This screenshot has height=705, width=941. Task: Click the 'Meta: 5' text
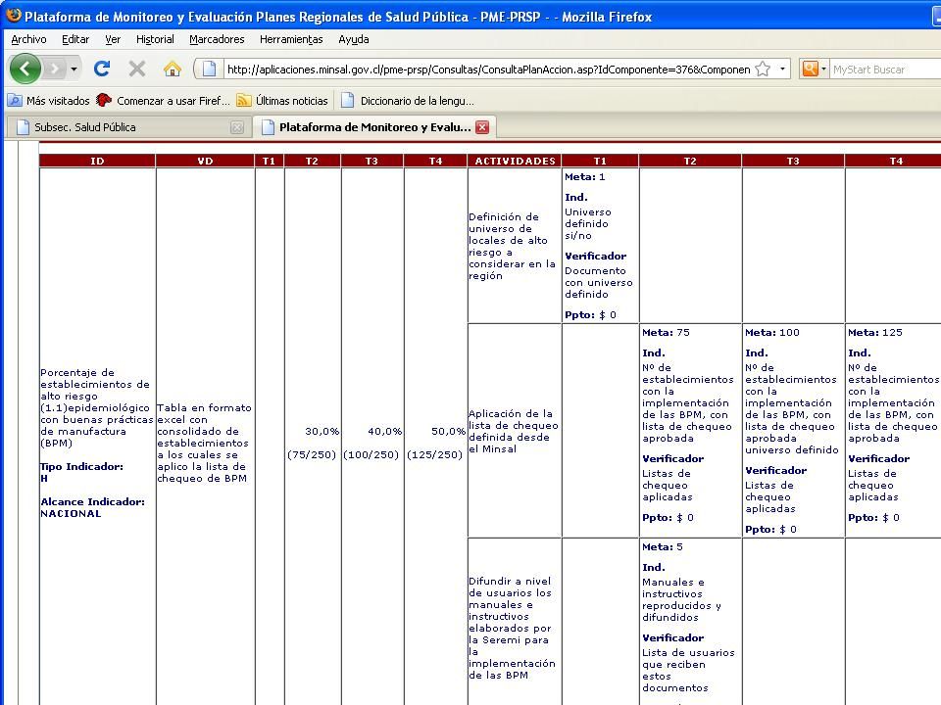(x=662, y=546)
